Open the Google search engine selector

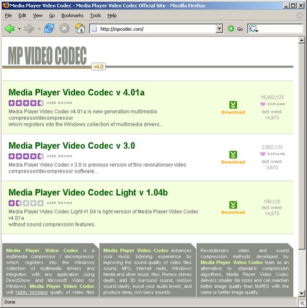point(254,29)
